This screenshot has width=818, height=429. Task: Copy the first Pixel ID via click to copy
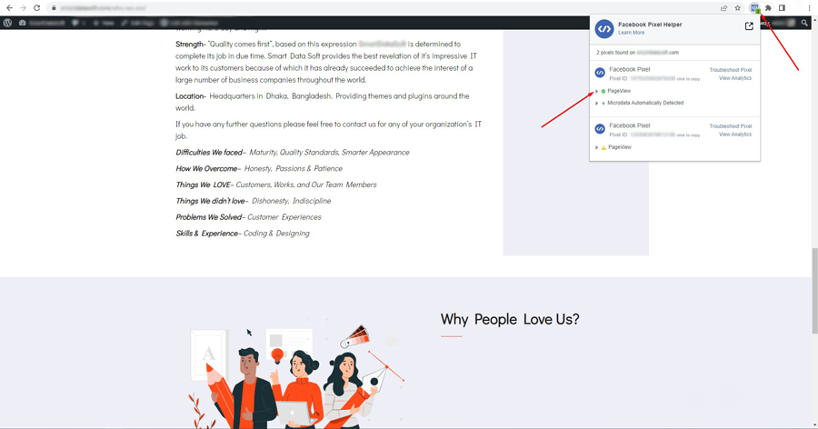click(x=688, y=79)
